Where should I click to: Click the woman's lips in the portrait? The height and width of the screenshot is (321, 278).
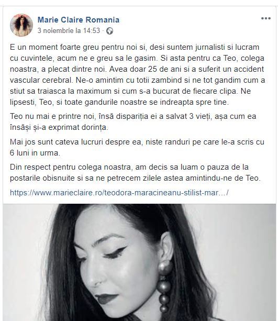(x=106, y=298)
